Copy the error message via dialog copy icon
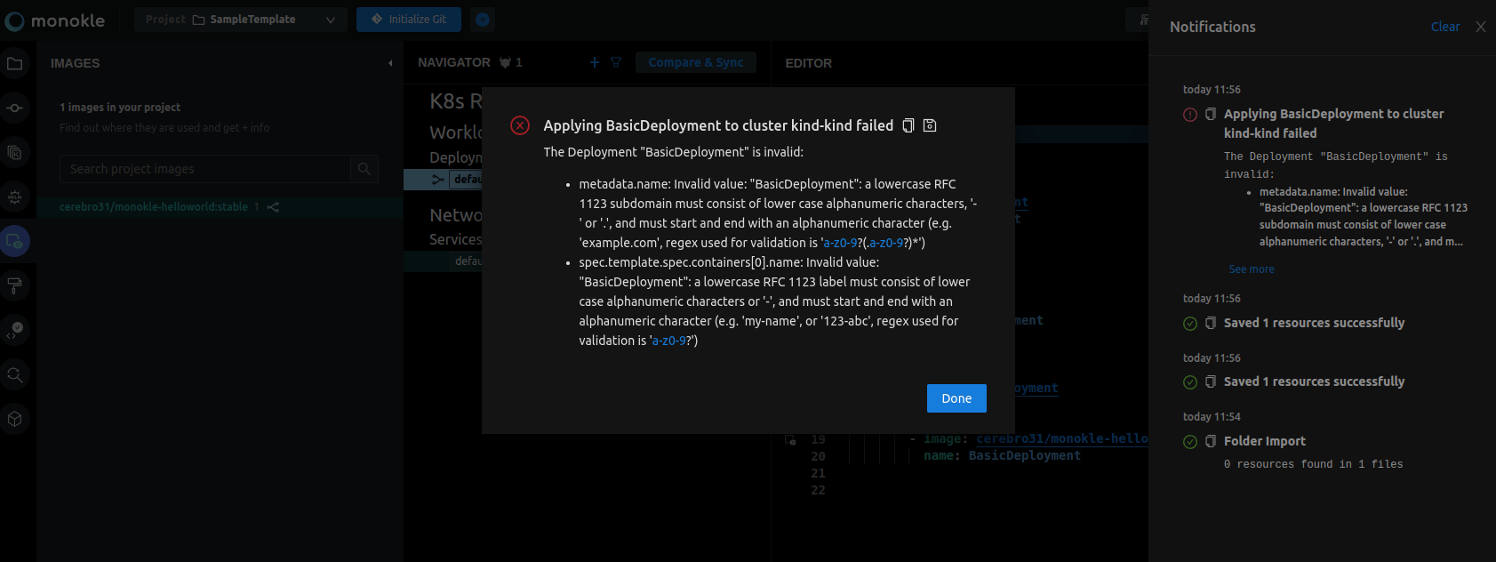The width and height of the screenshot is (1496, 562). click(x=908, y=125)
